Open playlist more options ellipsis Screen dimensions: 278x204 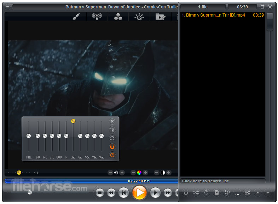[x=237, y=192]
